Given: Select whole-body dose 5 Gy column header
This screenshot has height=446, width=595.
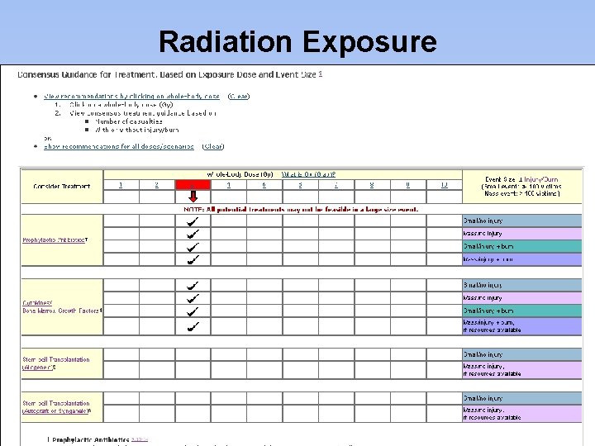Looking at the screenshot, I should 264,185.
